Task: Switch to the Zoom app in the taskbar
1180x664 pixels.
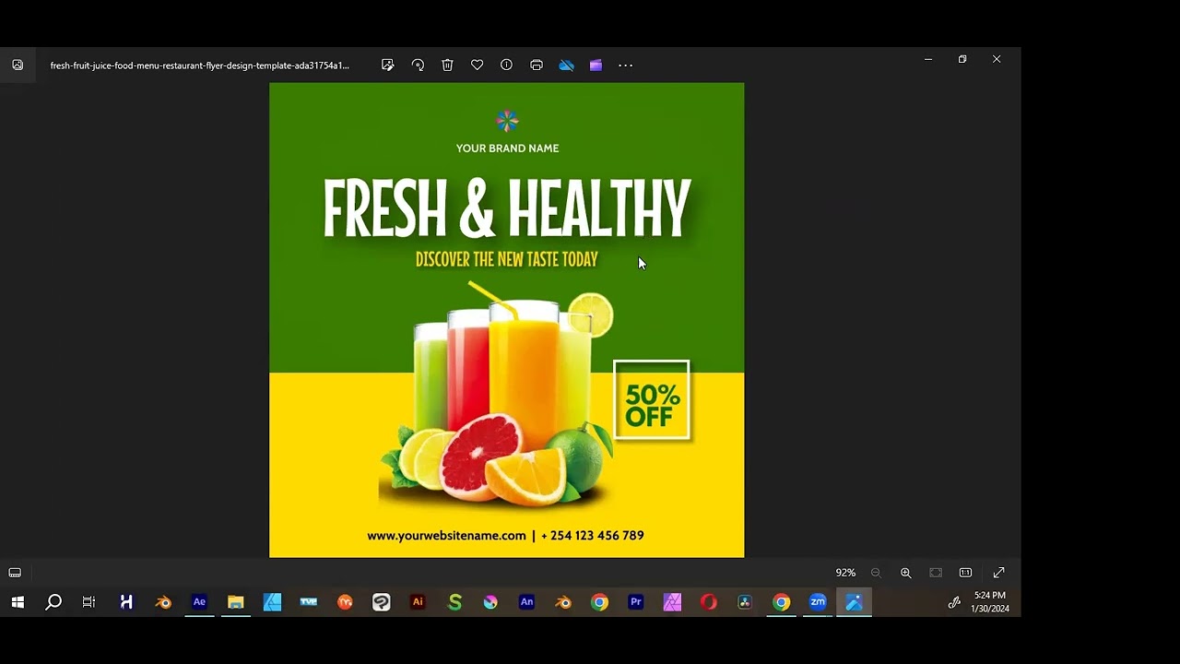Action: (818, 602)
